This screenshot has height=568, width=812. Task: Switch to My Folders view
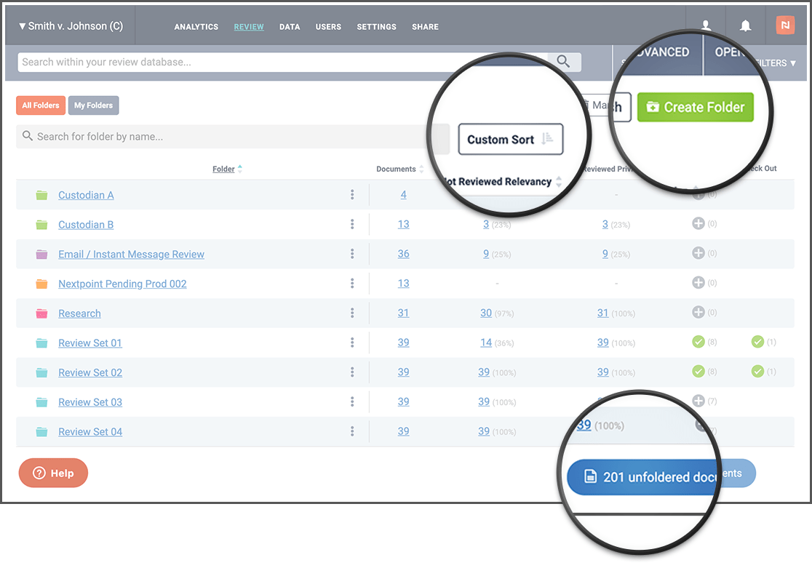tap(93, 105)
